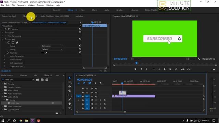
Task: Mute audio track A1
Action: pyautogui.click(x=96, y=100)
